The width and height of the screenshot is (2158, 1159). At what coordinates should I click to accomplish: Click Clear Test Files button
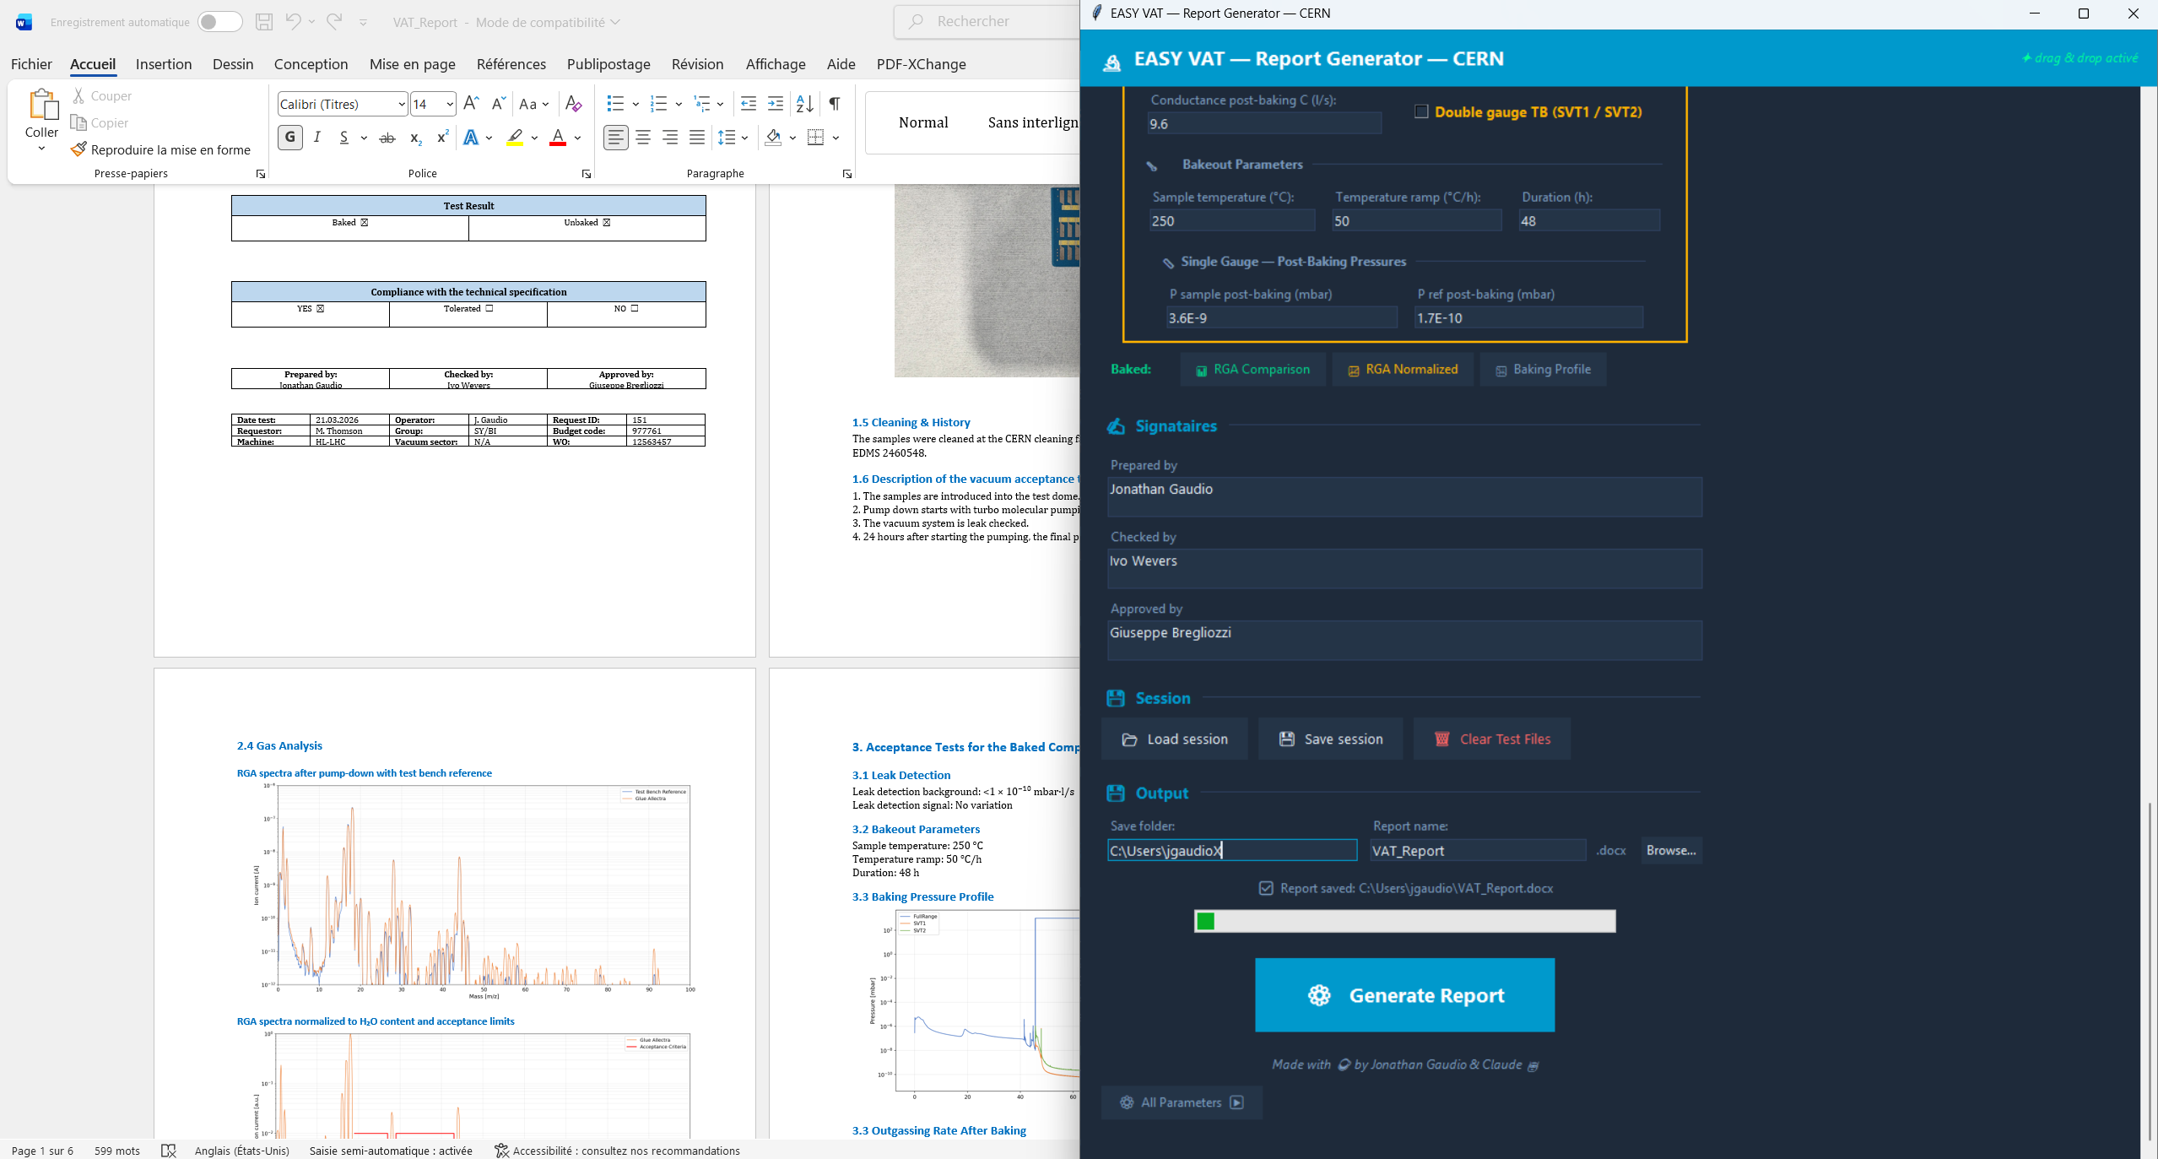[x=1492, y=739]
